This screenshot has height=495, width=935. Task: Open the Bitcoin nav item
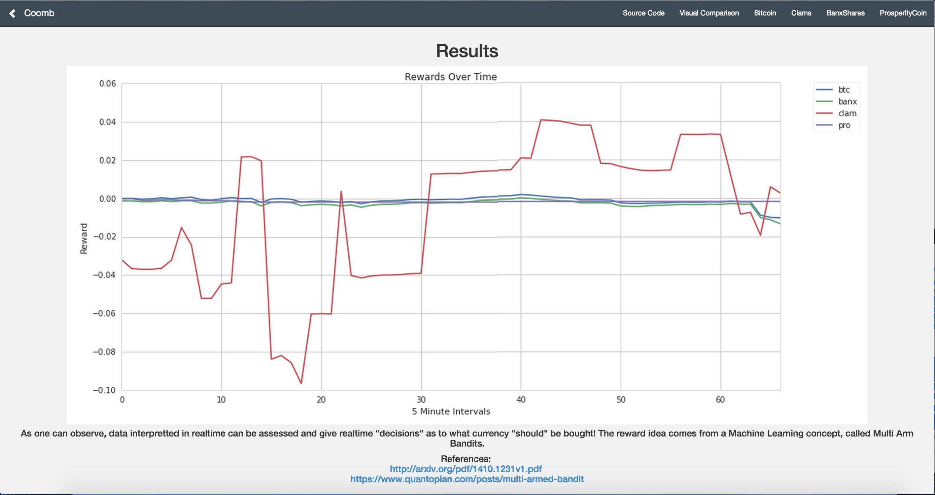tap(765, 13)
